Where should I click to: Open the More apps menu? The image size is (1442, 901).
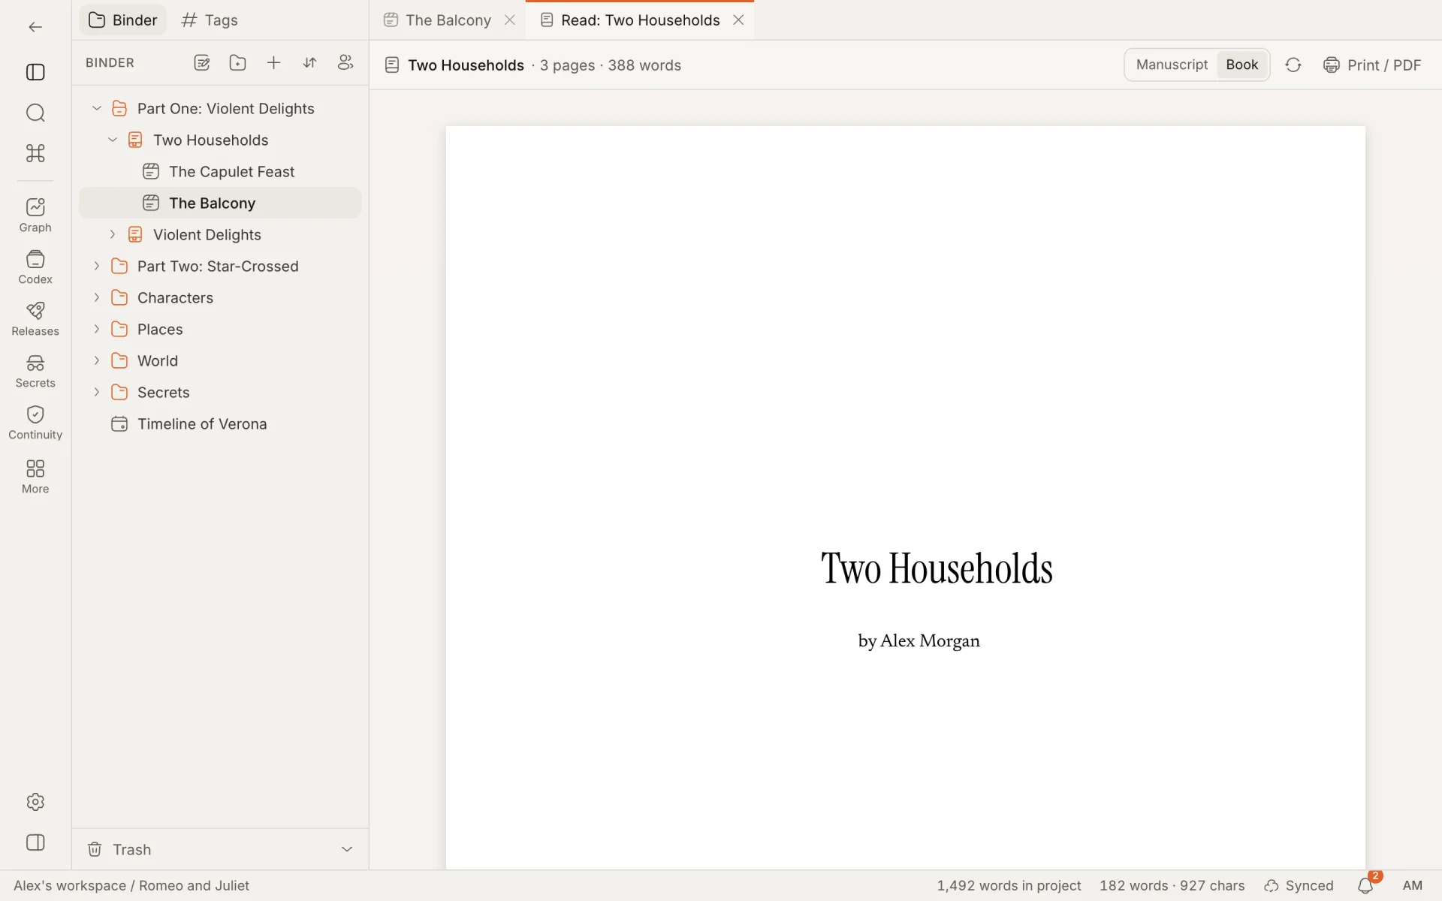pyautogui.click(x=35, y=477)
